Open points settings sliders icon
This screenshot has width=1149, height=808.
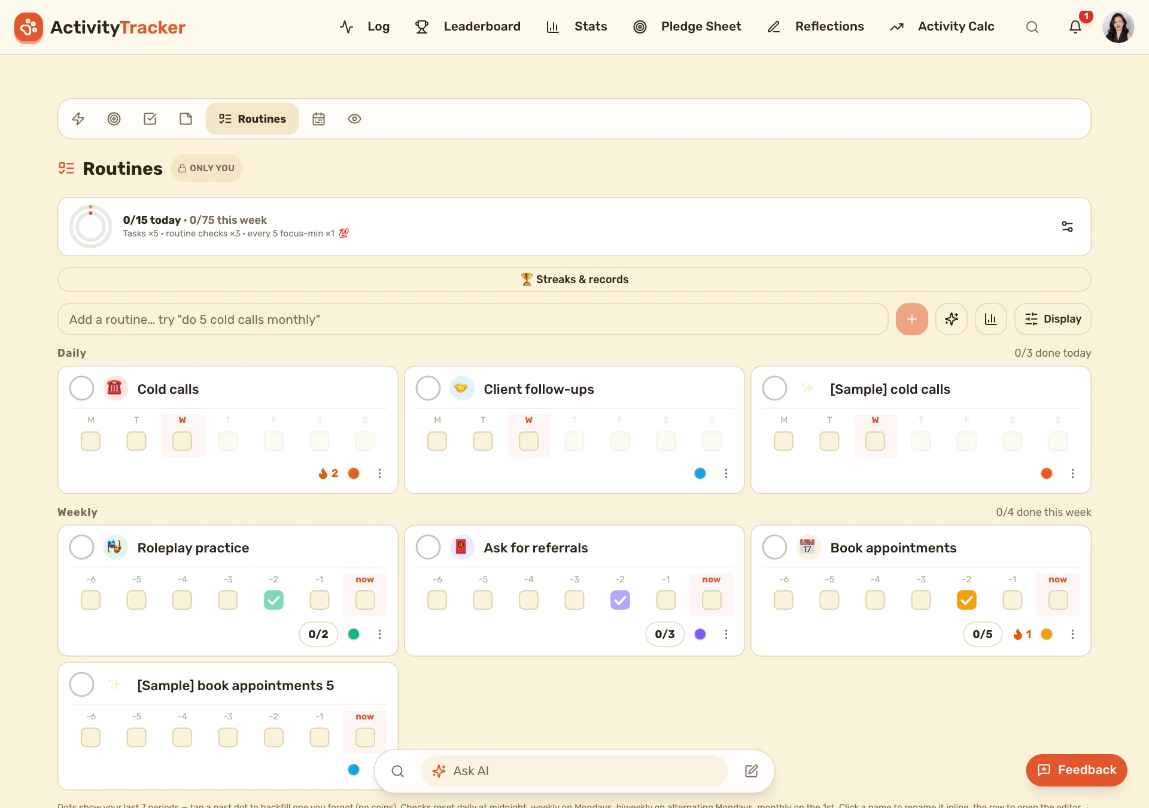(1067, 226)
